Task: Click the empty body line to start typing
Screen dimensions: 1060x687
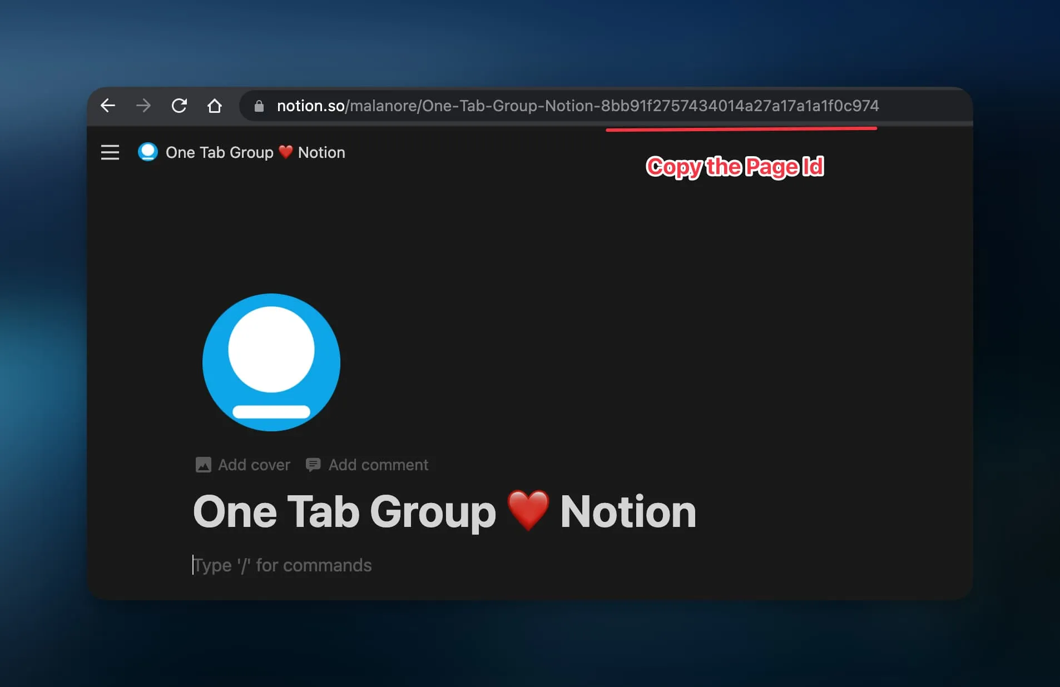Action: pyautogui.click(x=283, y=565)
